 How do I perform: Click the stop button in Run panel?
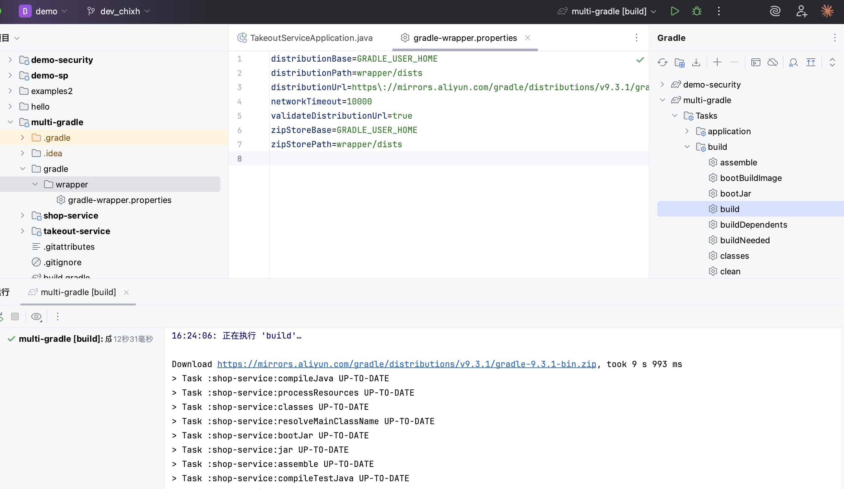tap(15, 316)
